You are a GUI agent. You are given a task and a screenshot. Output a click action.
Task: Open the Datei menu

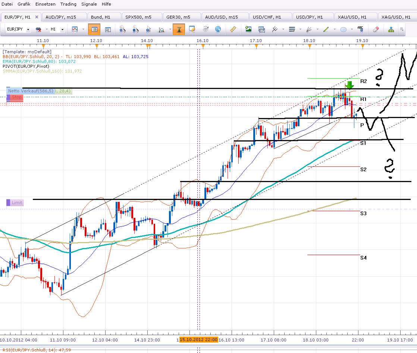[x=7, y=4]
